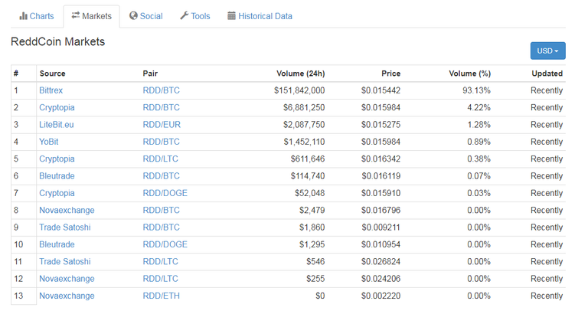Viewport: 588px width, 324px height.
Task: Open Novaexchange link in row 12
Action: tap(67, 279)
